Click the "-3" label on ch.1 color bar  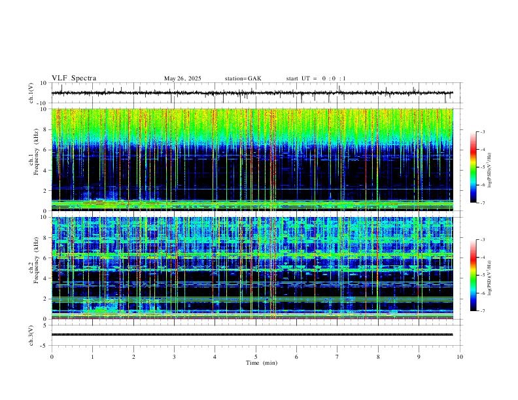point(482,131)
